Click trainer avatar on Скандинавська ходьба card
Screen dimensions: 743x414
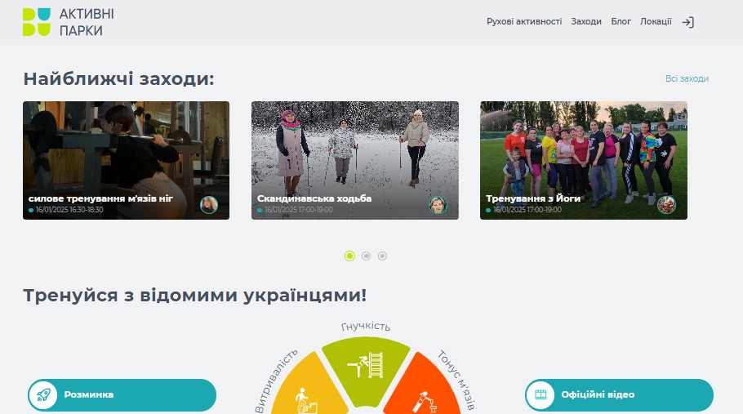pyautogui.click(x=438, y=204)
